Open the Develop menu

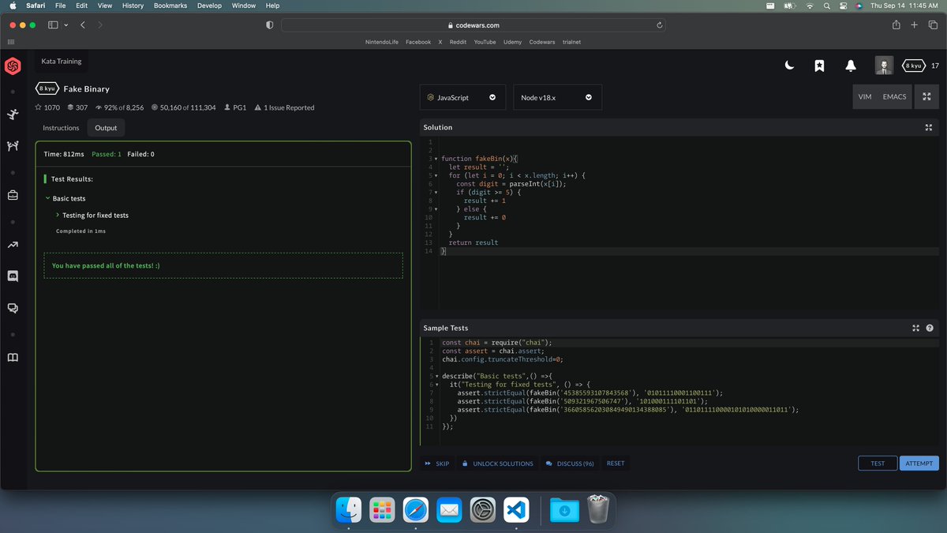point(209,6)
